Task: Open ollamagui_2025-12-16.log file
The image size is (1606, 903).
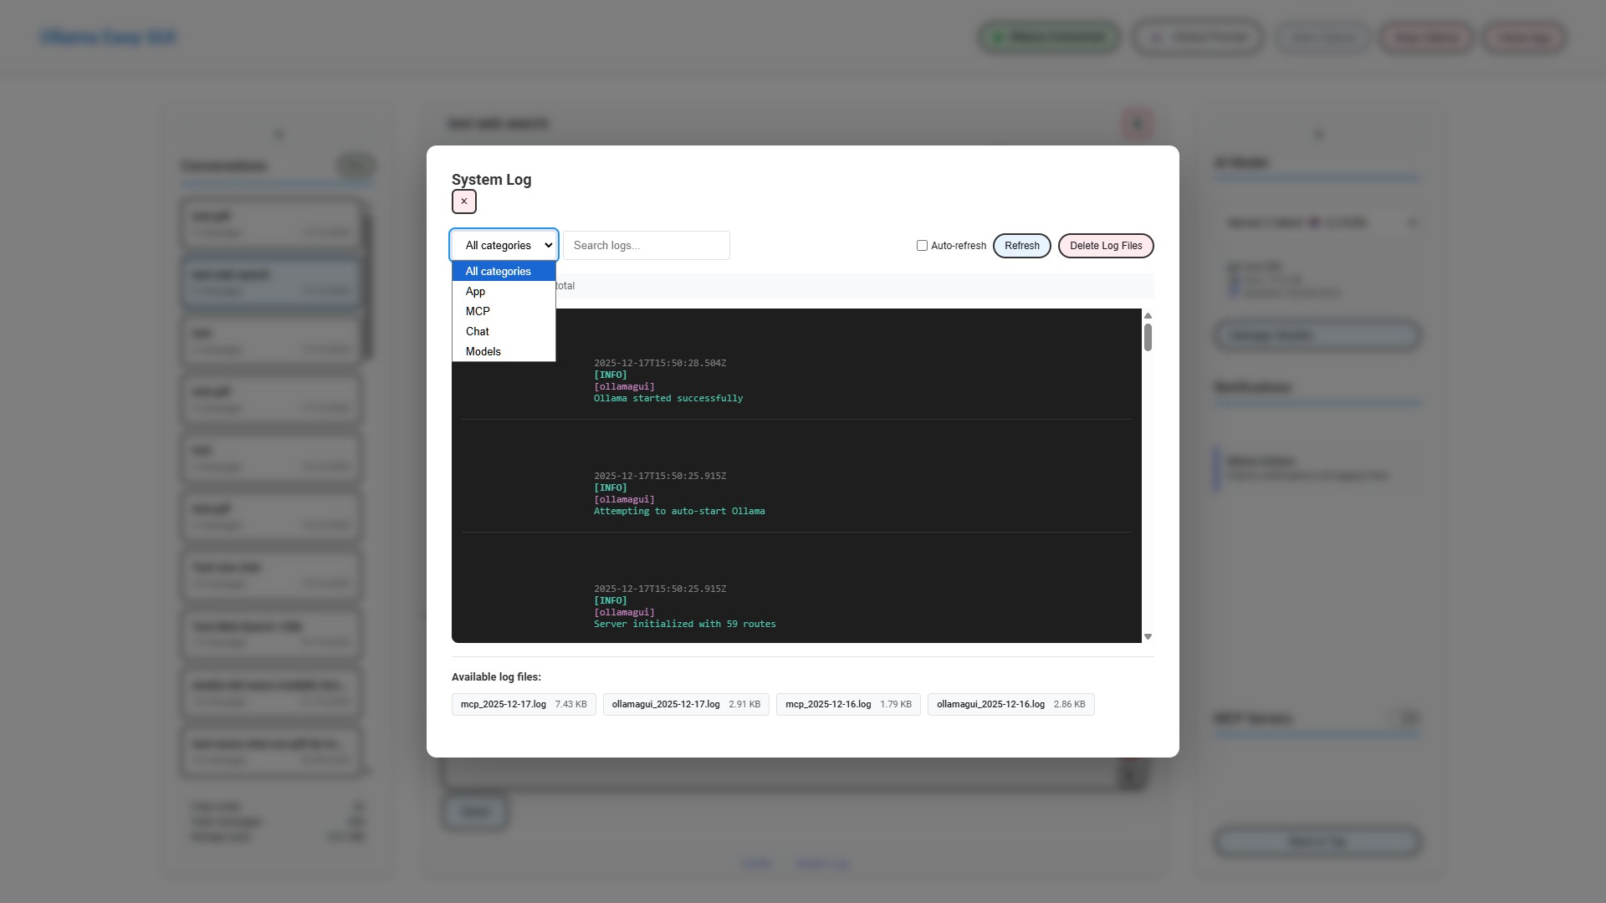Action: pos(1010,705)
